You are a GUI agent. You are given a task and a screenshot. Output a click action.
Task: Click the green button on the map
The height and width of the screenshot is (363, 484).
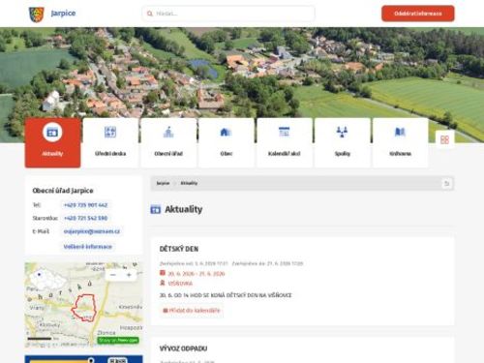tap(118, 340)
